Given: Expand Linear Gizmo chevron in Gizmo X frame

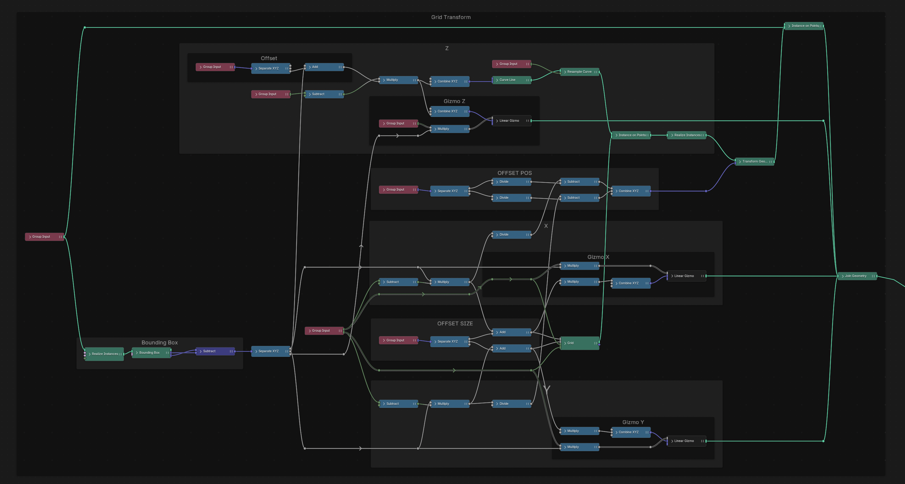Looking at the screenshot, I should point(672,276).
